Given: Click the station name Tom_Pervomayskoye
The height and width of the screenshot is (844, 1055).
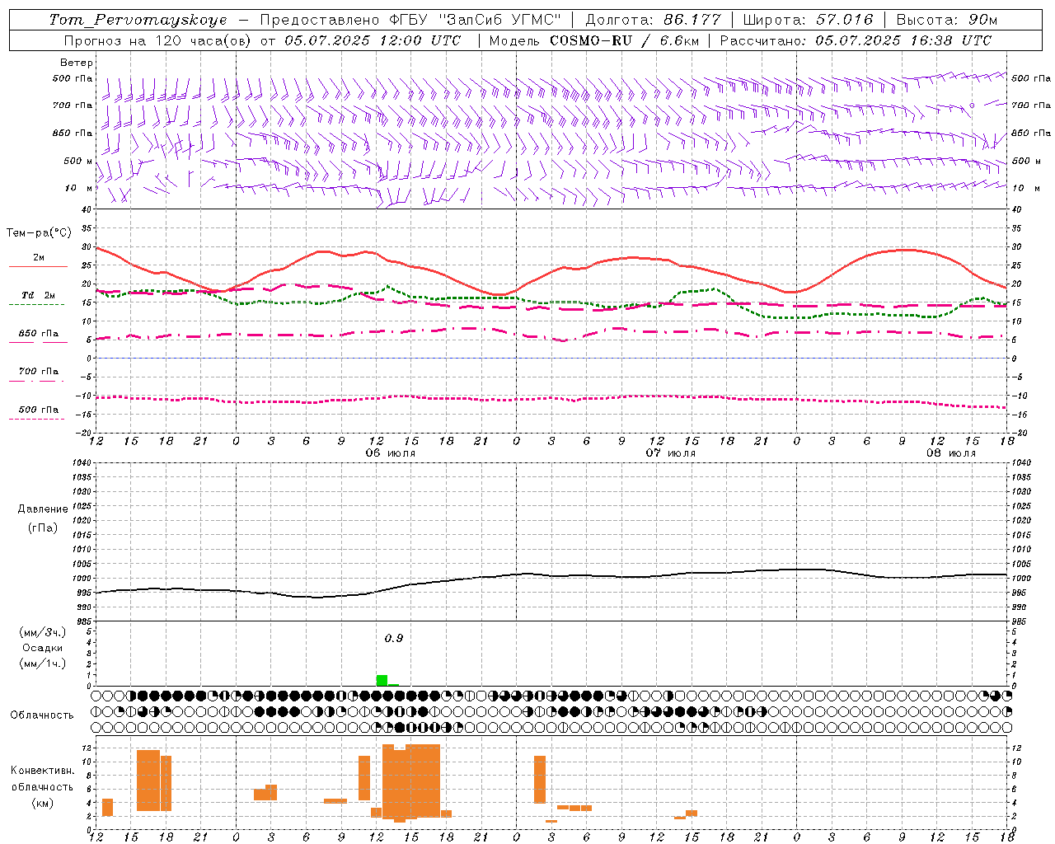Looking at the screenshot, I should point(138,20).
